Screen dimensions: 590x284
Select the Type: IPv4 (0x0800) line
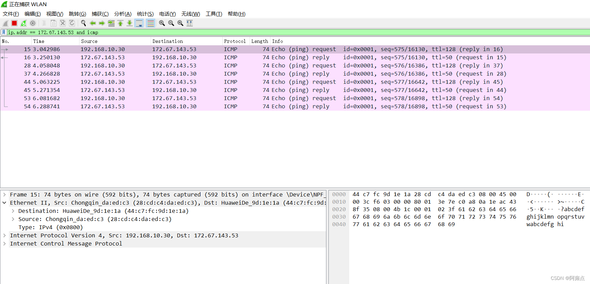(x=50, y=227)
